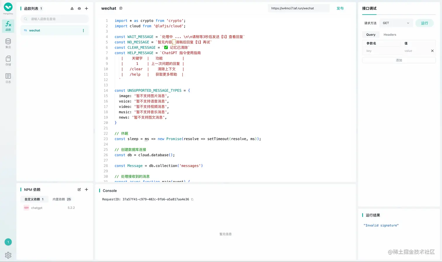Click the search magnifier in function search box
442x262 pixels.
pos(26,19)
